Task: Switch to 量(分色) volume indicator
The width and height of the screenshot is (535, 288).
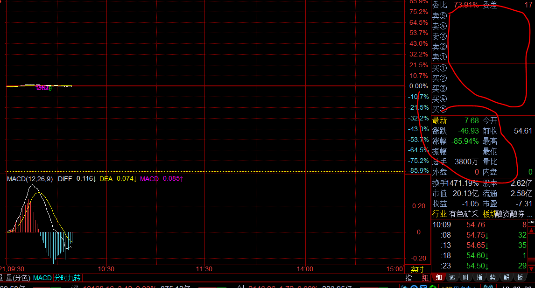Action: click(17, 278)
